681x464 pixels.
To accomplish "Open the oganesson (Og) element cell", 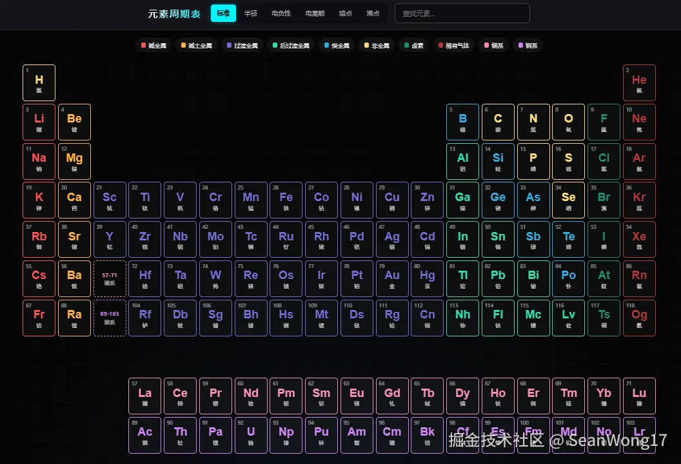I will (639, 318).
